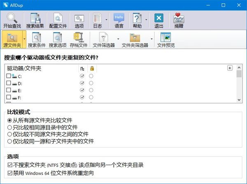Image resolution: width=247 pixels, height=184 pixels.
Task: Switch to the 搜索选项 tab
Action: [57, 40]
